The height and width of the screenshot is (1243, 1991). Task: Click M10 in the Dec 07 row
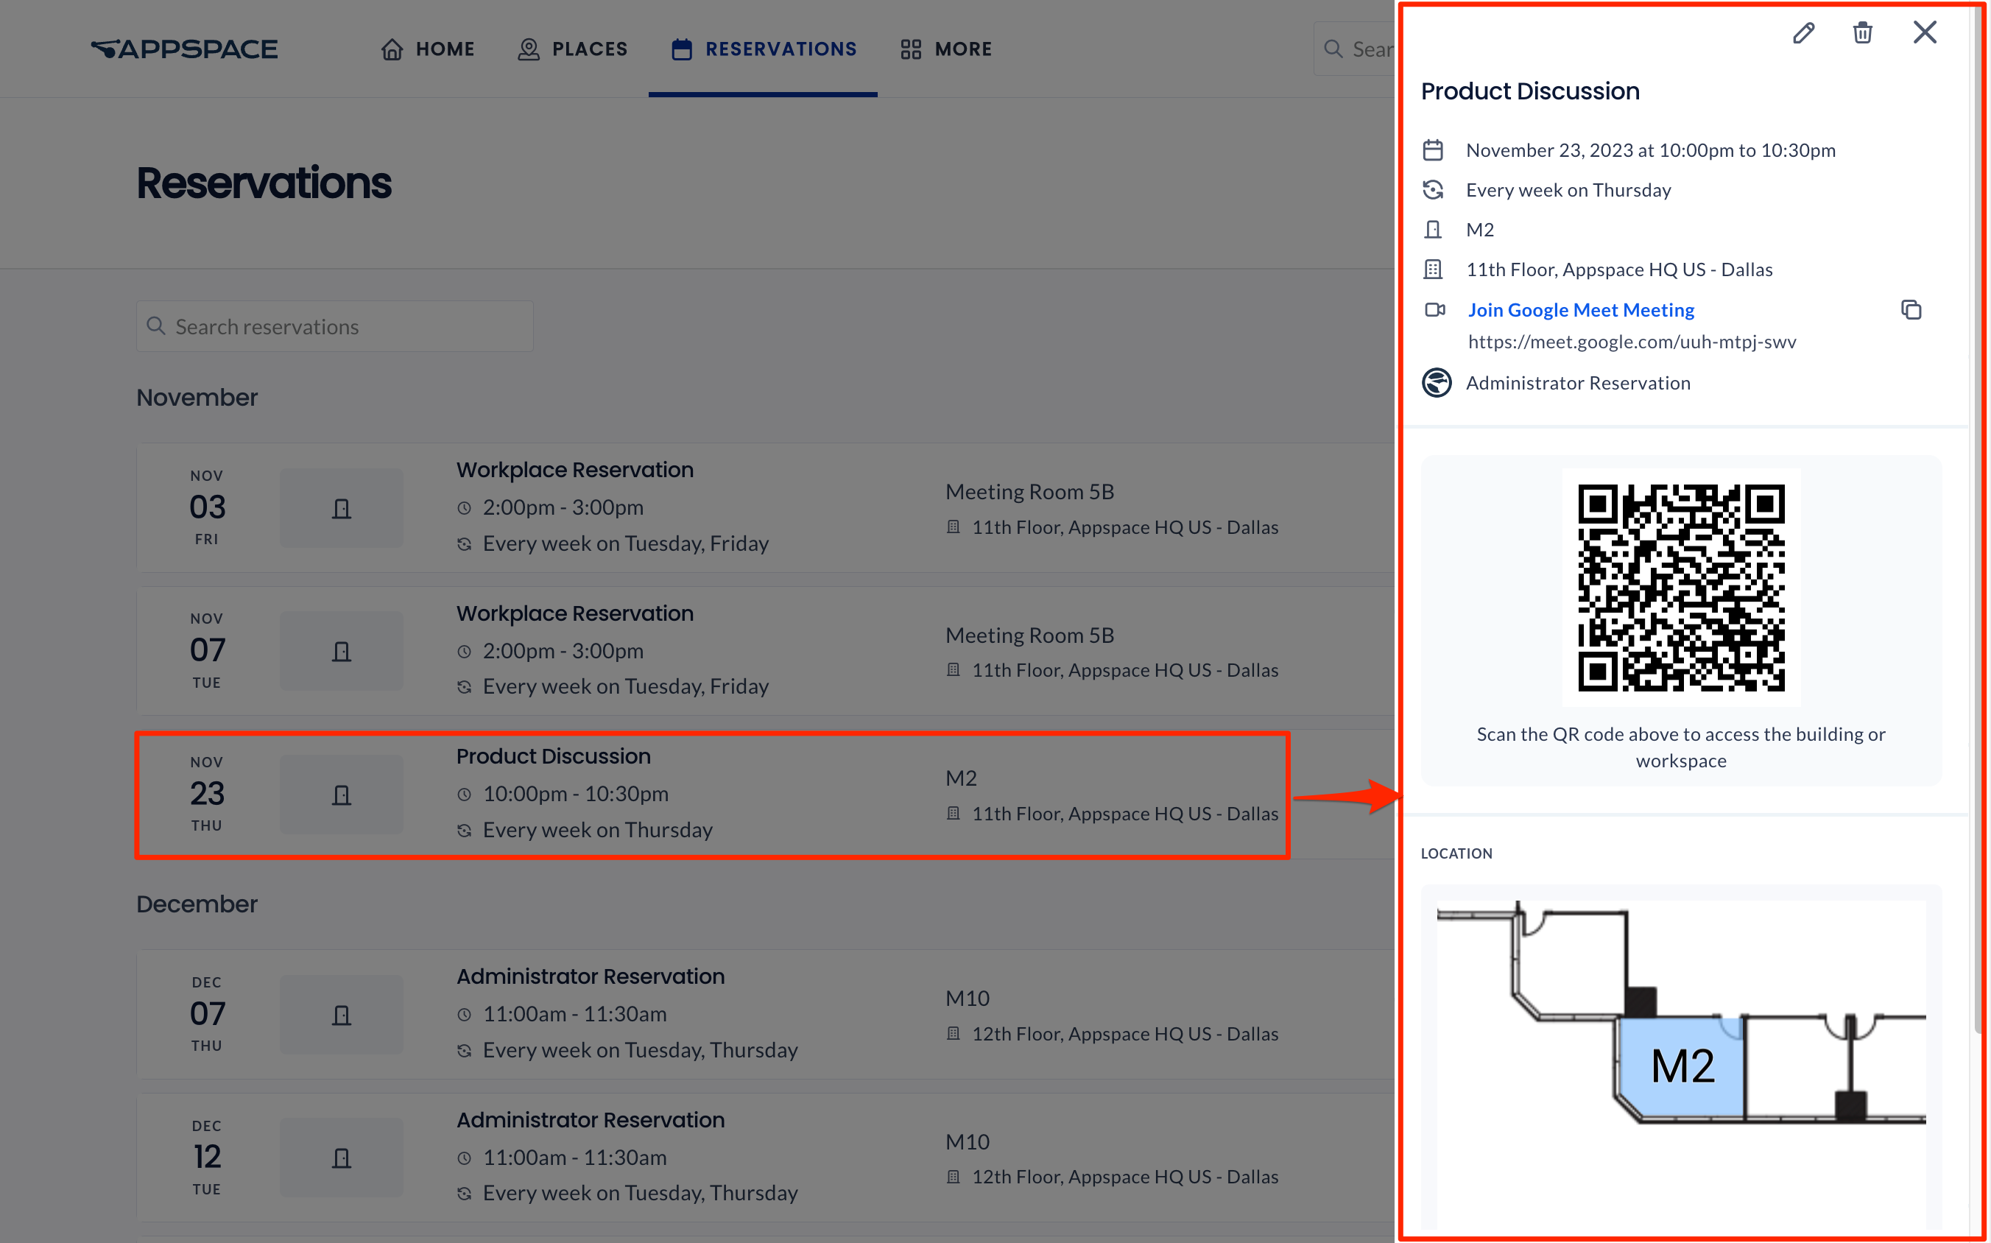[x=967, y=998]
